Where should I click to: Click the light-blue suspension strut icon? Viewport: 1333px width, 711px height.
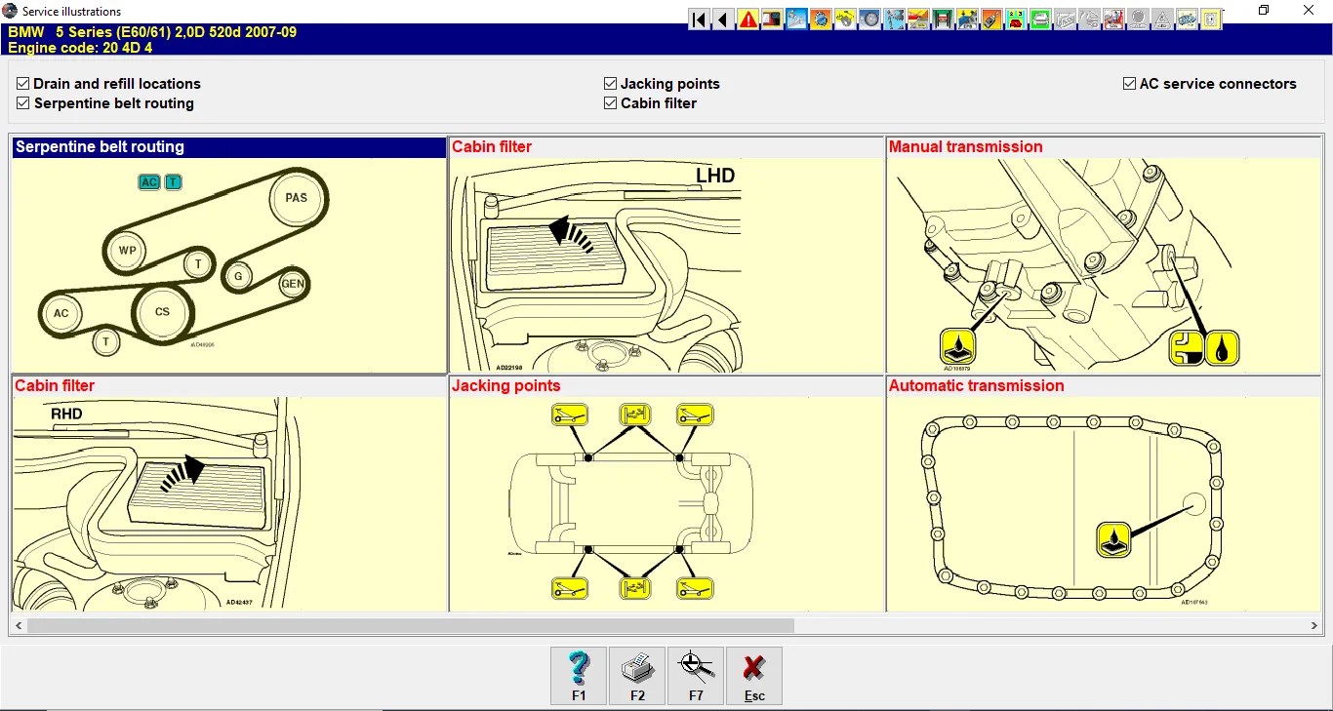pos(894,19)
